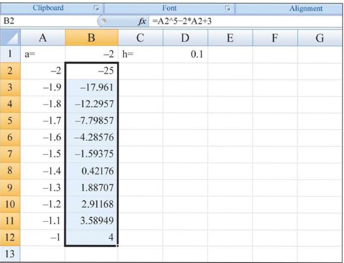Select row 9 header

point(10,188)
